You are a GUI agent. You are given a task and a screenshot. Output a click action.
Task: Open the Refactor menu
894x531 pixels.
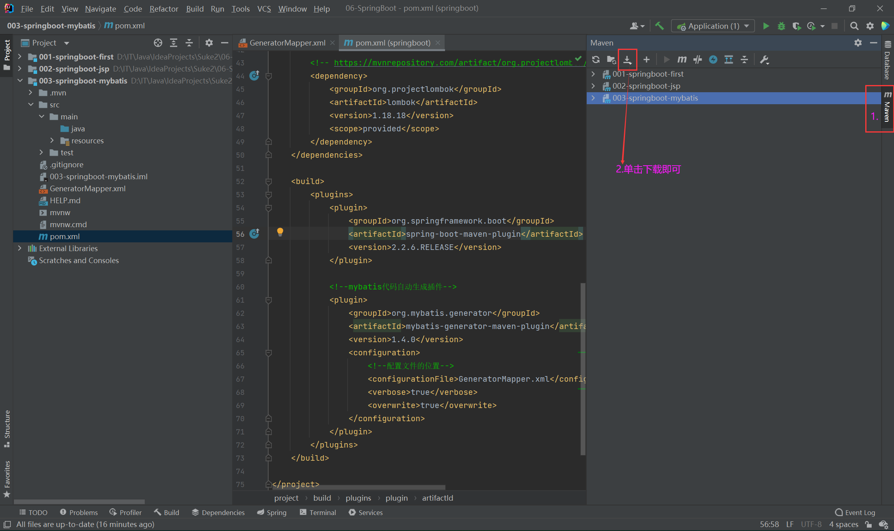pyautogui.click(x=164, y=8)
